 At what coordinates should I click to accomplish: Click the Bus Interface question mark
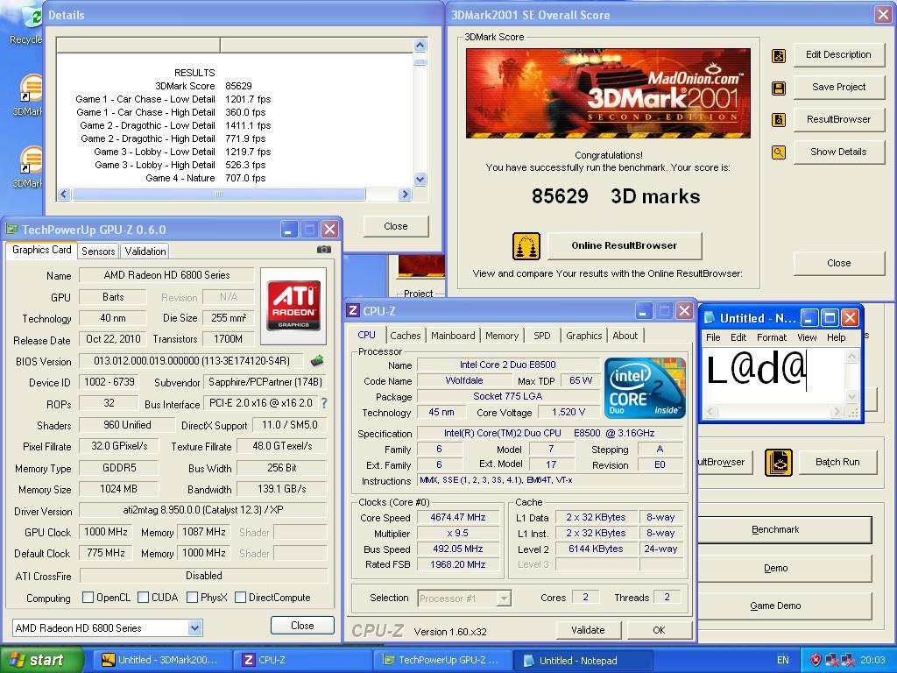tap(324, 403)
